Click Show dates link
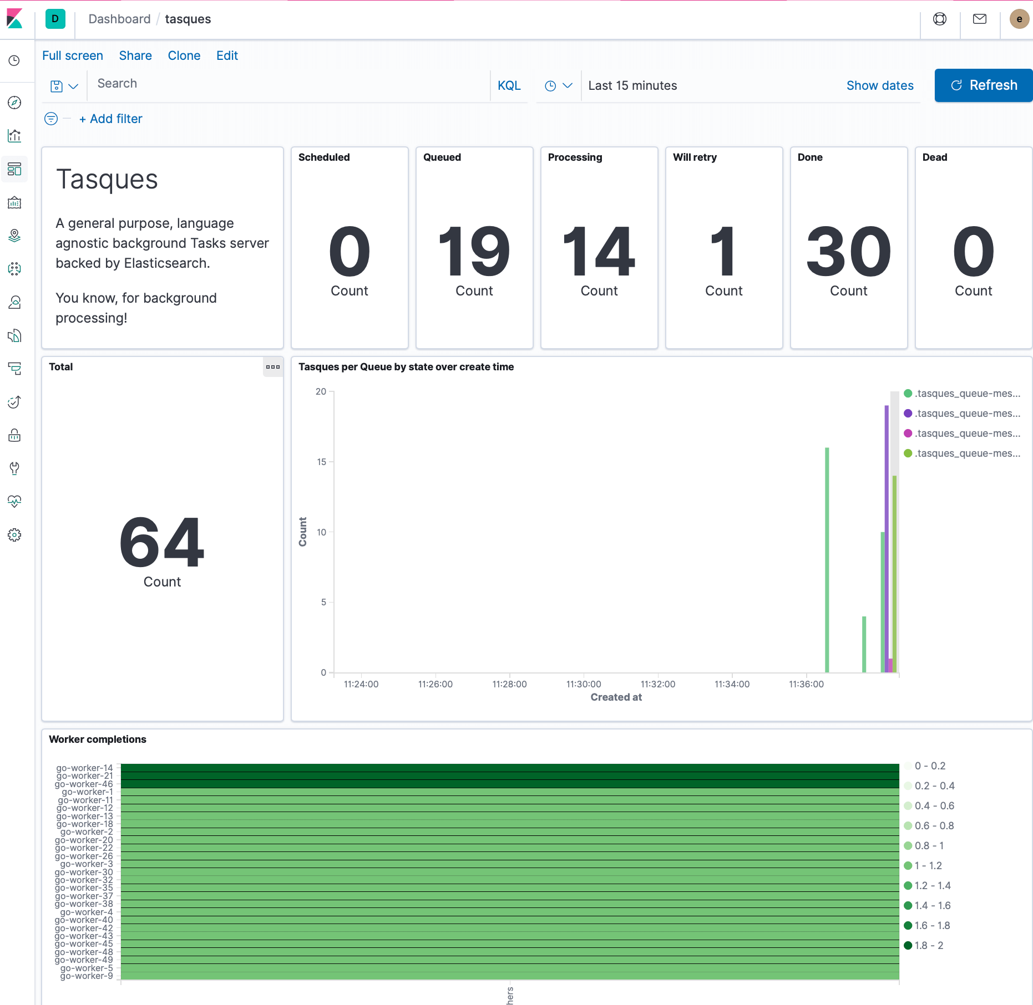This screenshot has height=1005, width=1033. pyautogui.click(x=880, y=85)
